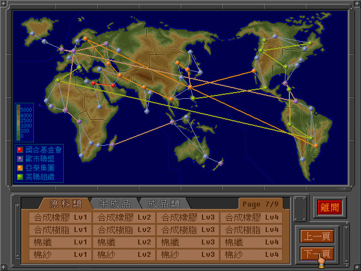The width and height of the screenshot is (361, 271).
Task: Go to next page with 下一頁
Action: tap(317, 253)
